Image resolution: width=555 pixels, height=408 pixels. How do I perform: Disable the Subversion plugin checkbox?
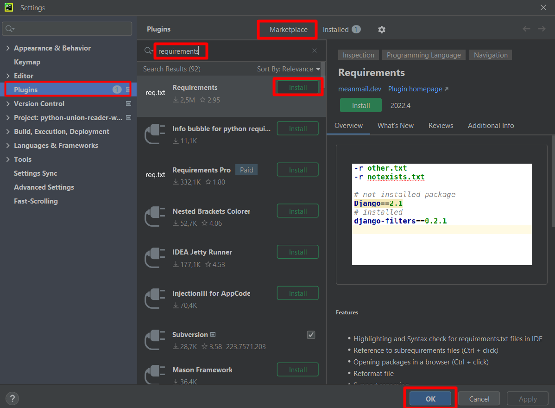coord(311,334)
